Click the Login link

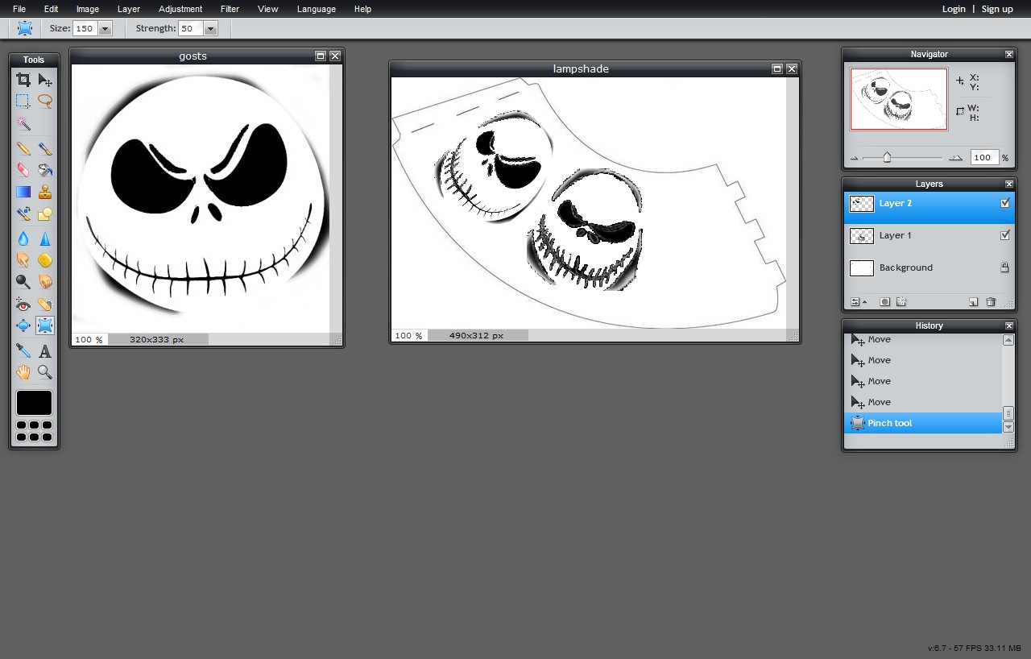[x=954, y=9]
